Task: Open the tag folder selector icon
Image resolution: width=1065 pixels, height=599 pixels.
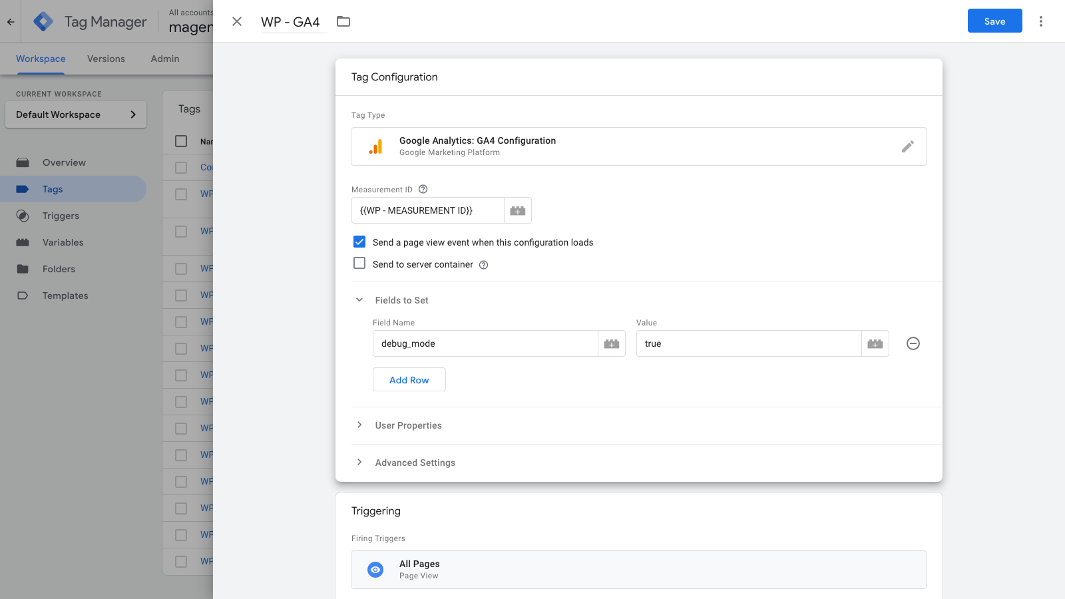Action: click(343, 21)
